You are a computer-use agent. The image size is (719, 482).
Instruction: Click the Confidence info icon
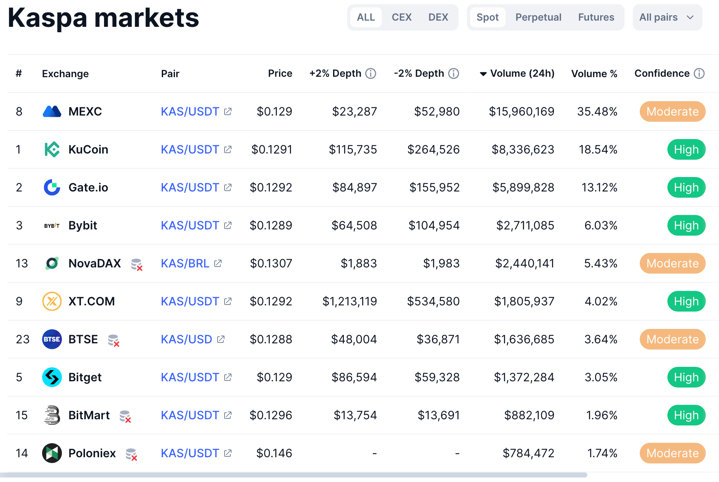tap(699, 73)
